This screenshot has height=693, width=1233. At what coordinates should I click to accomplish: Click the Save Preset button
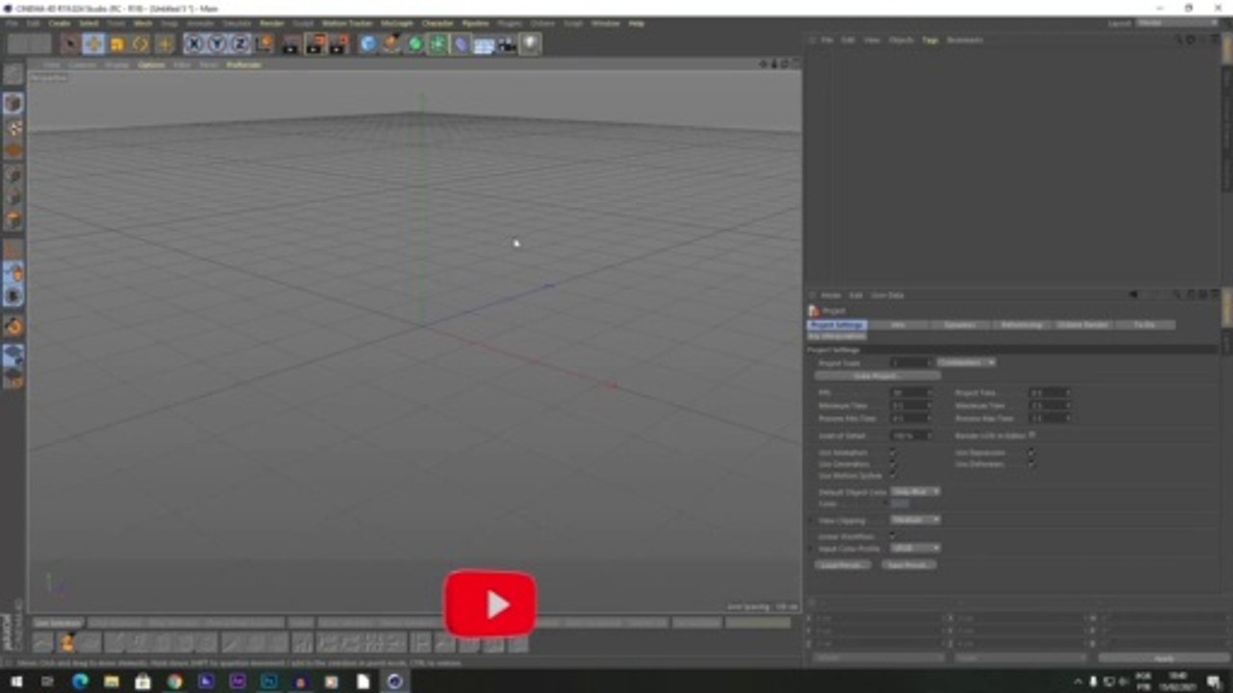coord(908,565)
